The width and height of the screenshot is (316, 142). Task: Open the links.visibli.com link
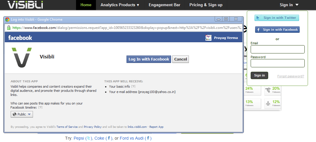click(137, 127)
